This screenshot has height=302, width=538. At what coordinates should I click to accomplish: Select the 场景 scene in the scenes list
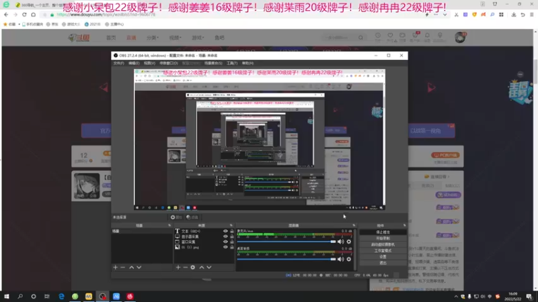point(142,231)
